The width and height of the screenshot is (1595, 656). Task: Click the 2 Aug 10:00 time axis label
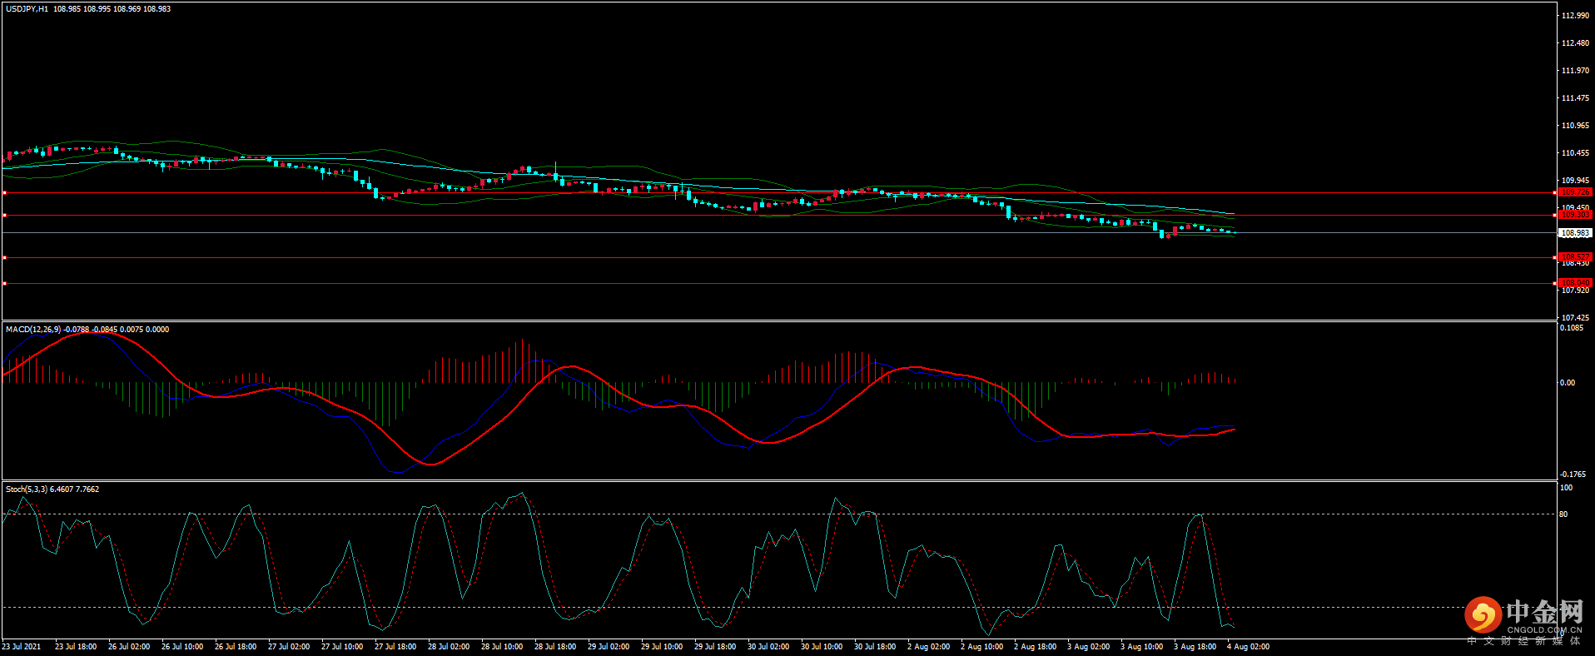(x=981, y=647)
